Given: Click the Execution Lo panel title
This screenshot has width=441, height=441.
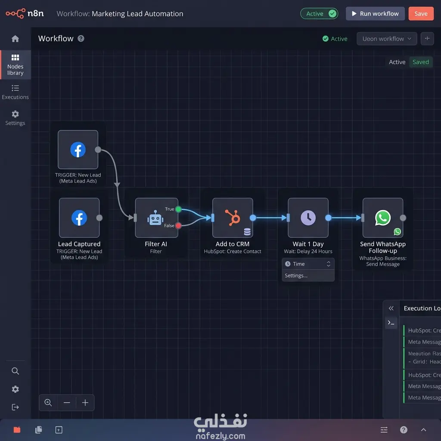Looking at the screenshot, I should (x=422, y=308).
